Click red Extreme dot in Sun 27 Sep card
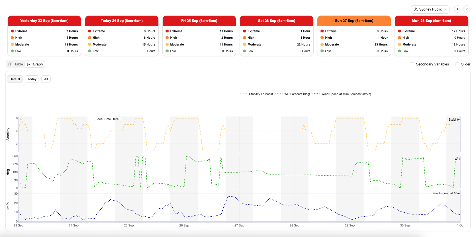The width and height of the screenshot is (476, 237). [322, 31]
